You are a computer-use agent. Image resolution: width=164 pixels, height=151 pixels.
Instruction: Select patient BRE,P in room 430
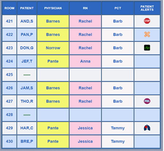(27, 141)
